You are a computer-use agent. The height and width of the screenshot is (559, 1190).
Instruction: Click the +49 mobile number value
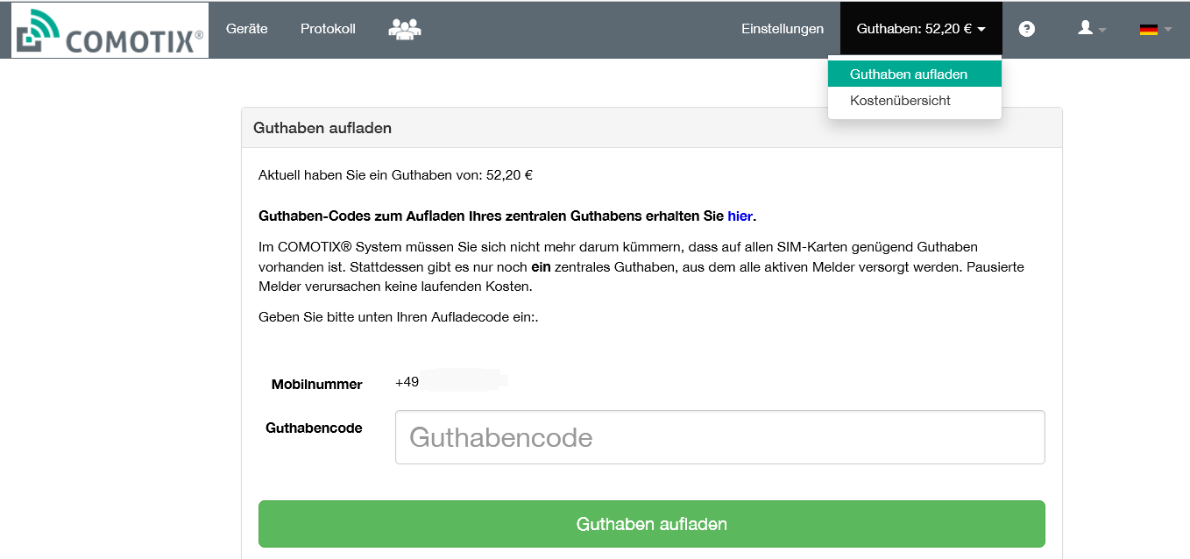tap(407, 382)
